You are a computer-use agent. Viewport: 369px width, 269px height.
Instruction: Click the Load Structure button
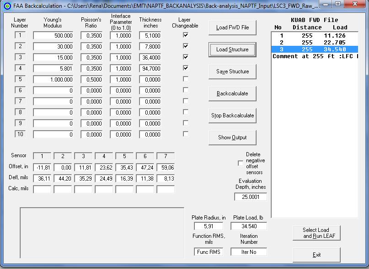pos(232,49)
